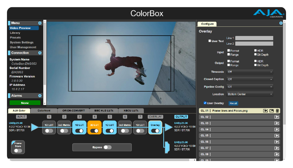The width and height of the screenshot is (293, 168).
Task: Click the left sidebar scroll down arrow
Action: tap(45, 103)
